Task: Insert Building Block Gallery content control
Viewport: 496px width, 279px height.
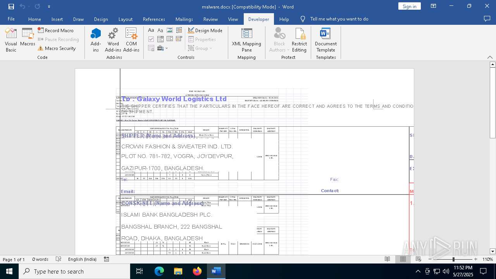Action: (x=179, y=30)
